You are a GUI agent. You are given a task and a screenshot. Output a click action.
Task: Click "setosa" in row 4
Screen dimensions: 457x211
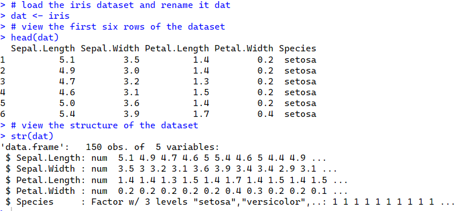point(300,92)
